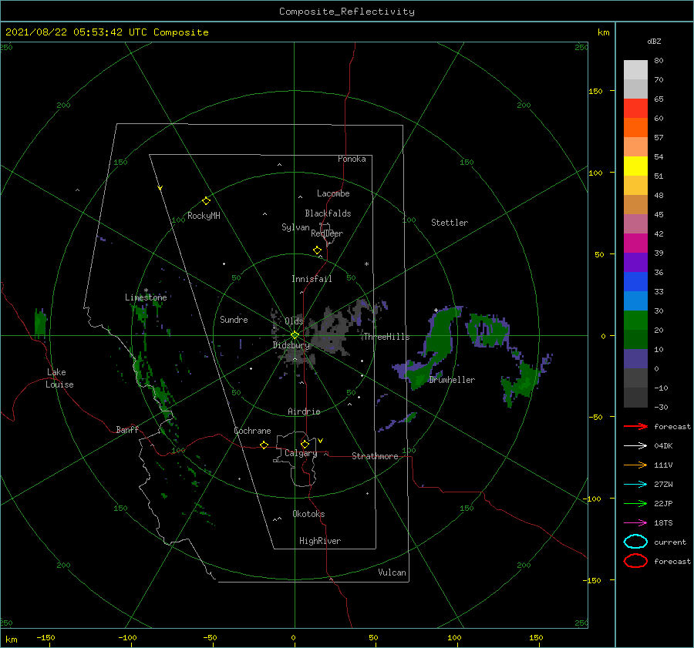Screen dimensions: 694x648
Task: Click the asterisk marker above Limestone
Action: (146, 290)
